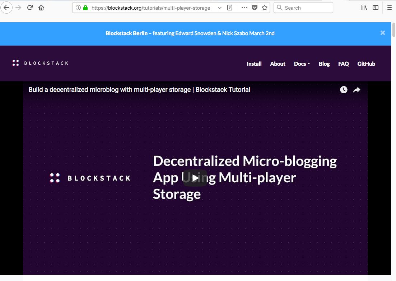Open the page actions three-dots menu
This screenshot has width=396, height=281.
click(244, 8)
